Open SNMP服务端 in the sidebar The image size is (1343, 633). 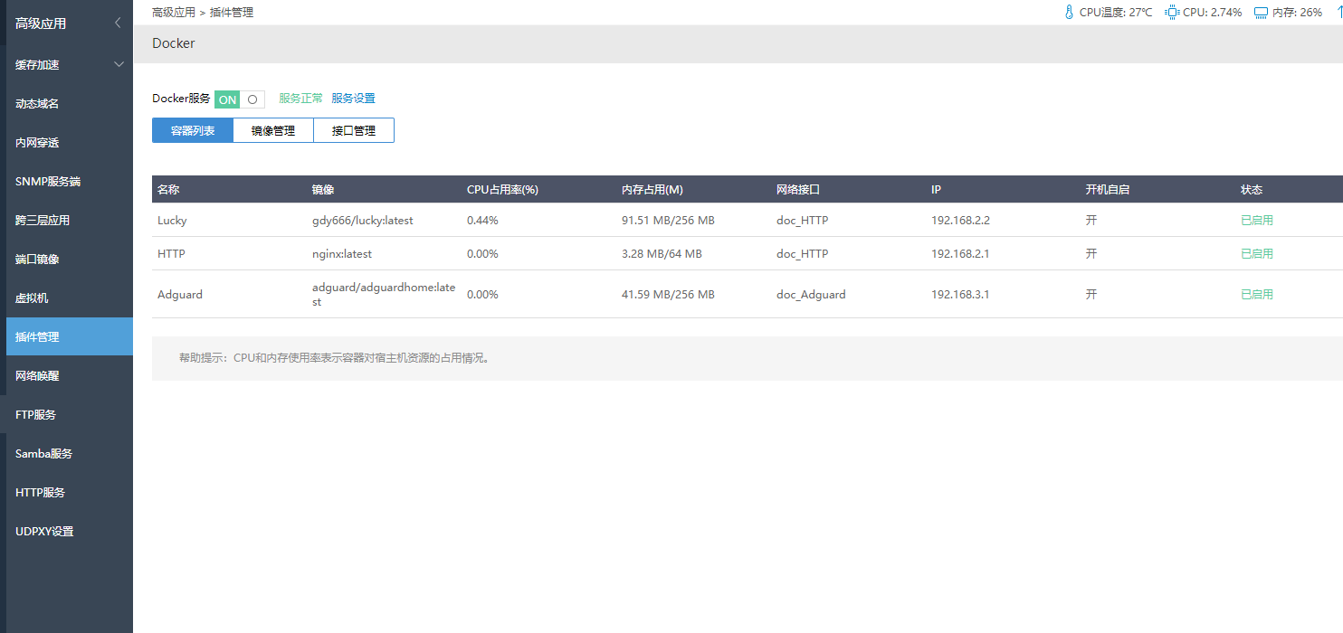(70, 182)
